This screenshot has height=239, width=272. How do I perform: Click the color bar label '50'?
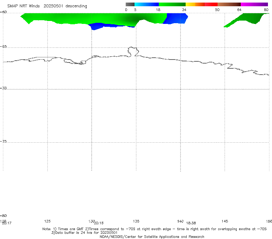[x=217, y=10]
